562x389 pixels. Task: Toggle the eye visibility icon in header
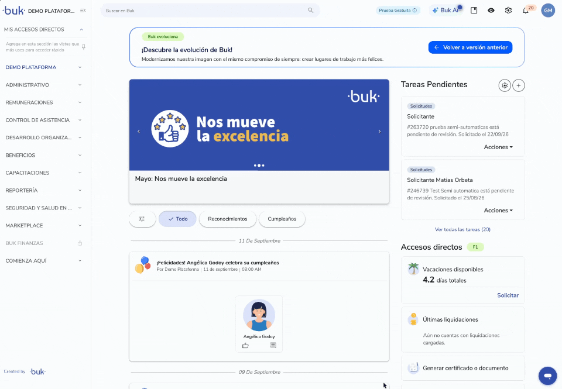(x=491, y=11)
